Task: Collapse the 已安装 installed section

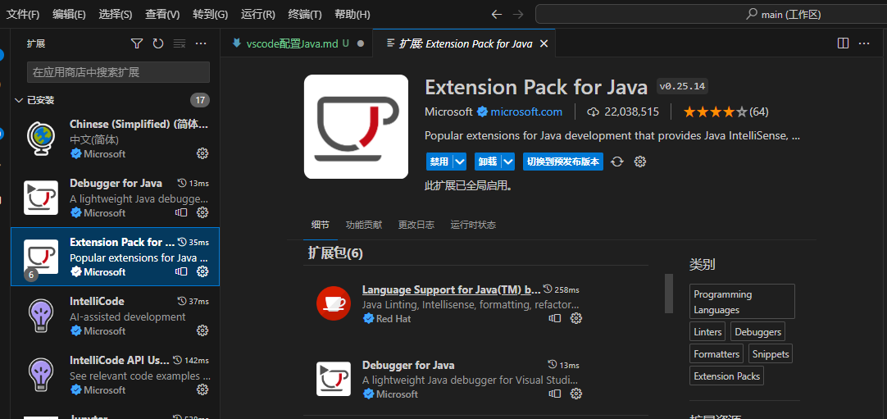Action: click(19, 100)
